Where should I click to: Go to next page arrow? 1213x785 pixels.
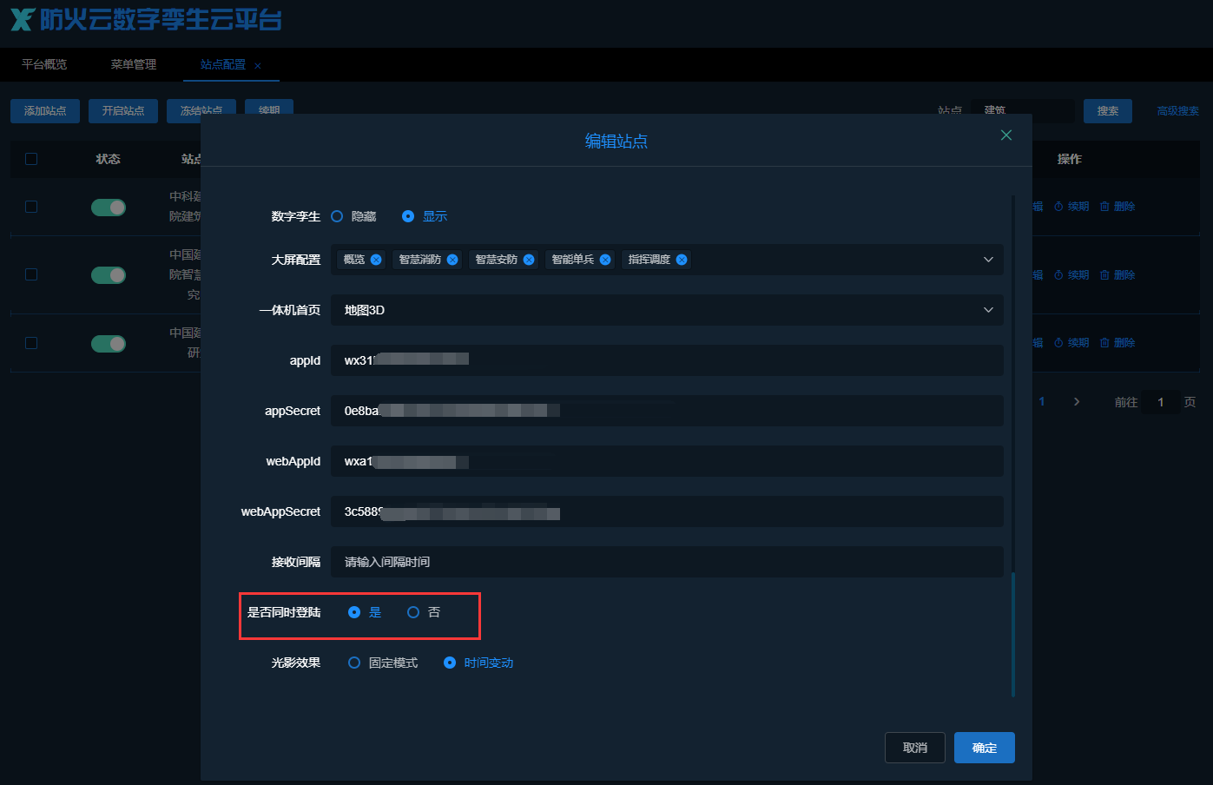click(1077, 402)
